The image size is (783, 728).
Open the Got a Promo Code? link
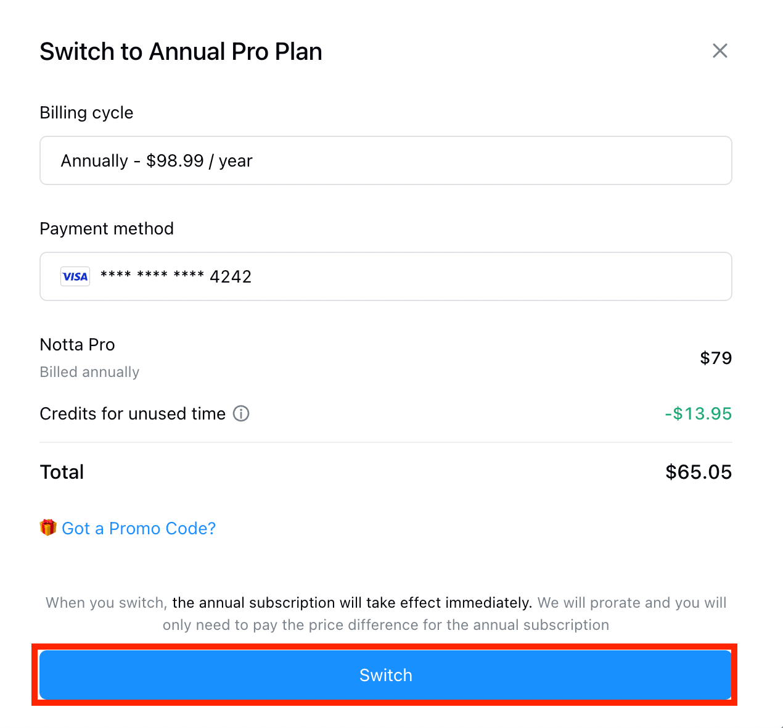pyautogui.click(x=139, y=528)
